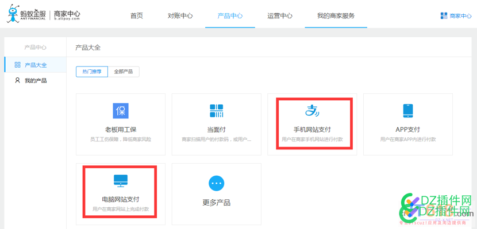Click the 商家中心 link at top right
477x229 pixels.
click(460, 16)
